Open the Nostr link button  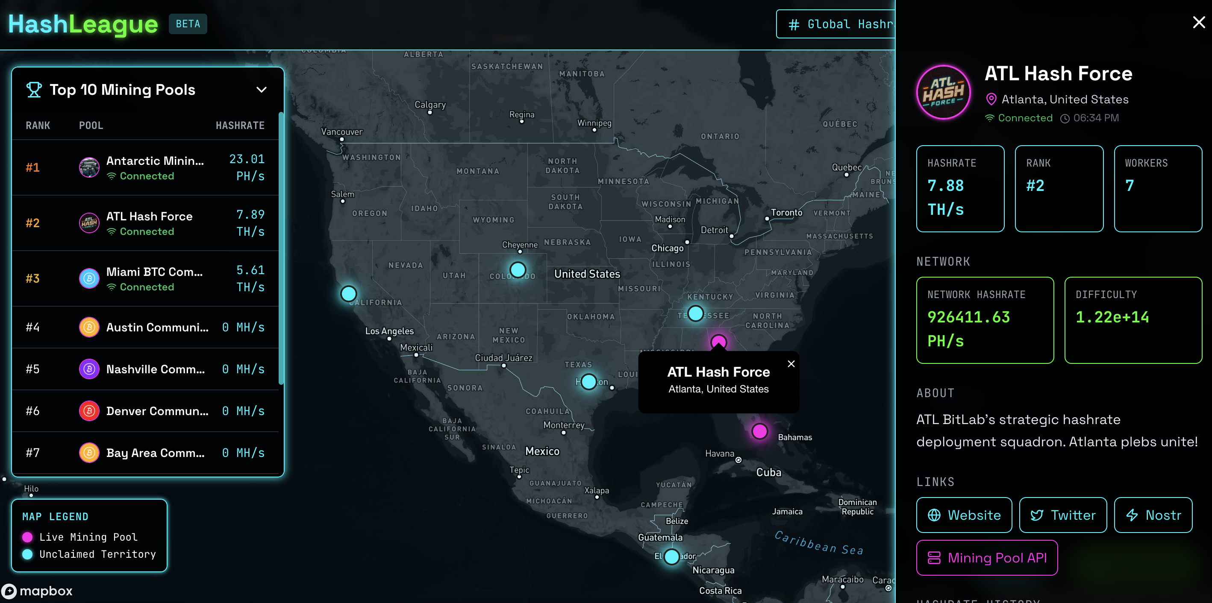[1153, 515]
